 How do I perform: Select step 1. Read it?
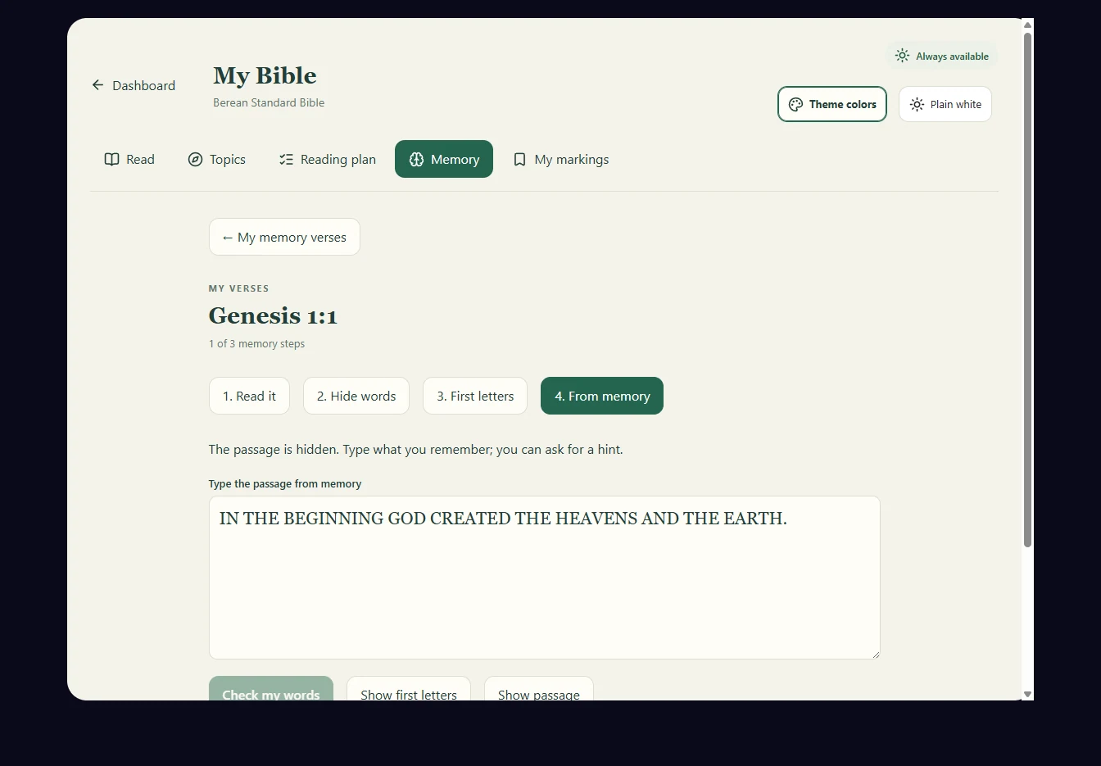click(249, 396)
